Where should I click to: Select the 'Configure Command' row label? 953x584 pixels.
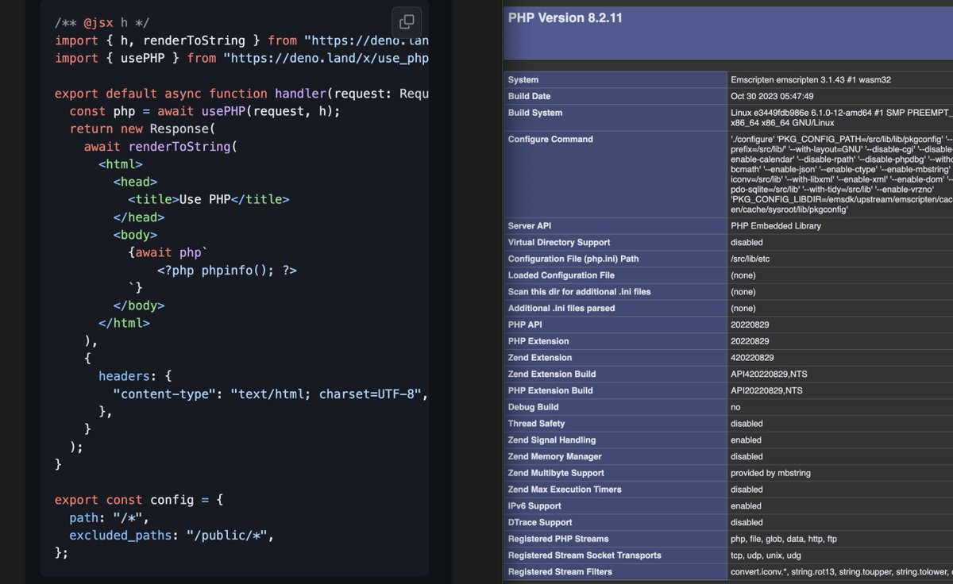click(550, 139)
